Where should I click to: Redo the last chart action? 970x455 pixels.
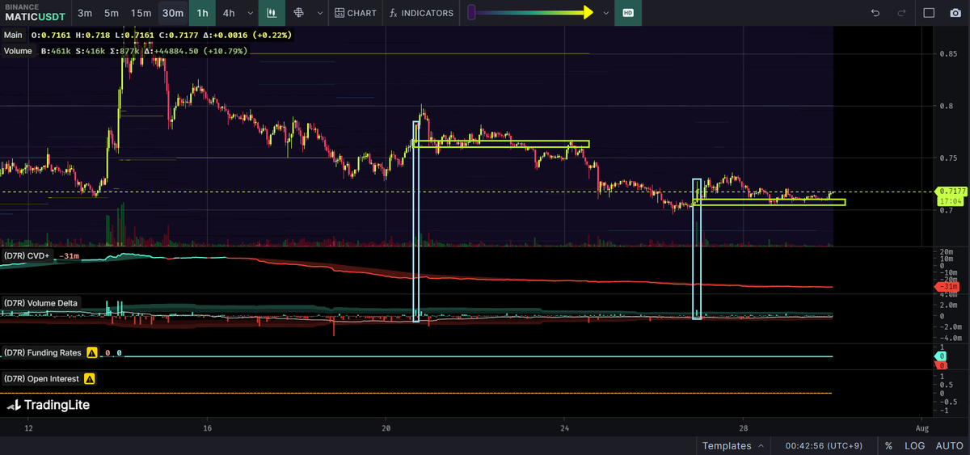[x=901, y=13]
